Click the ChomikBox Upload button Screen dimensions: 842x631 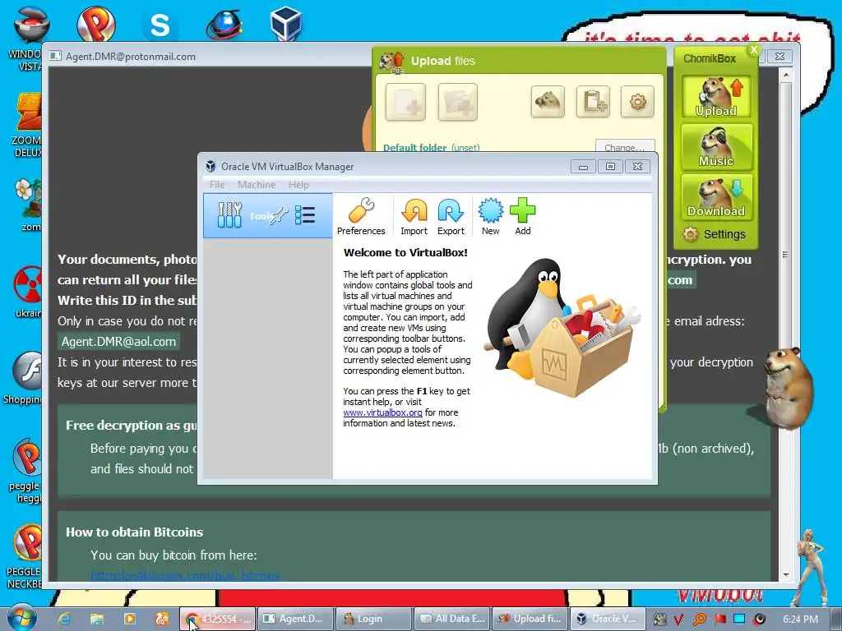(716, 97)
